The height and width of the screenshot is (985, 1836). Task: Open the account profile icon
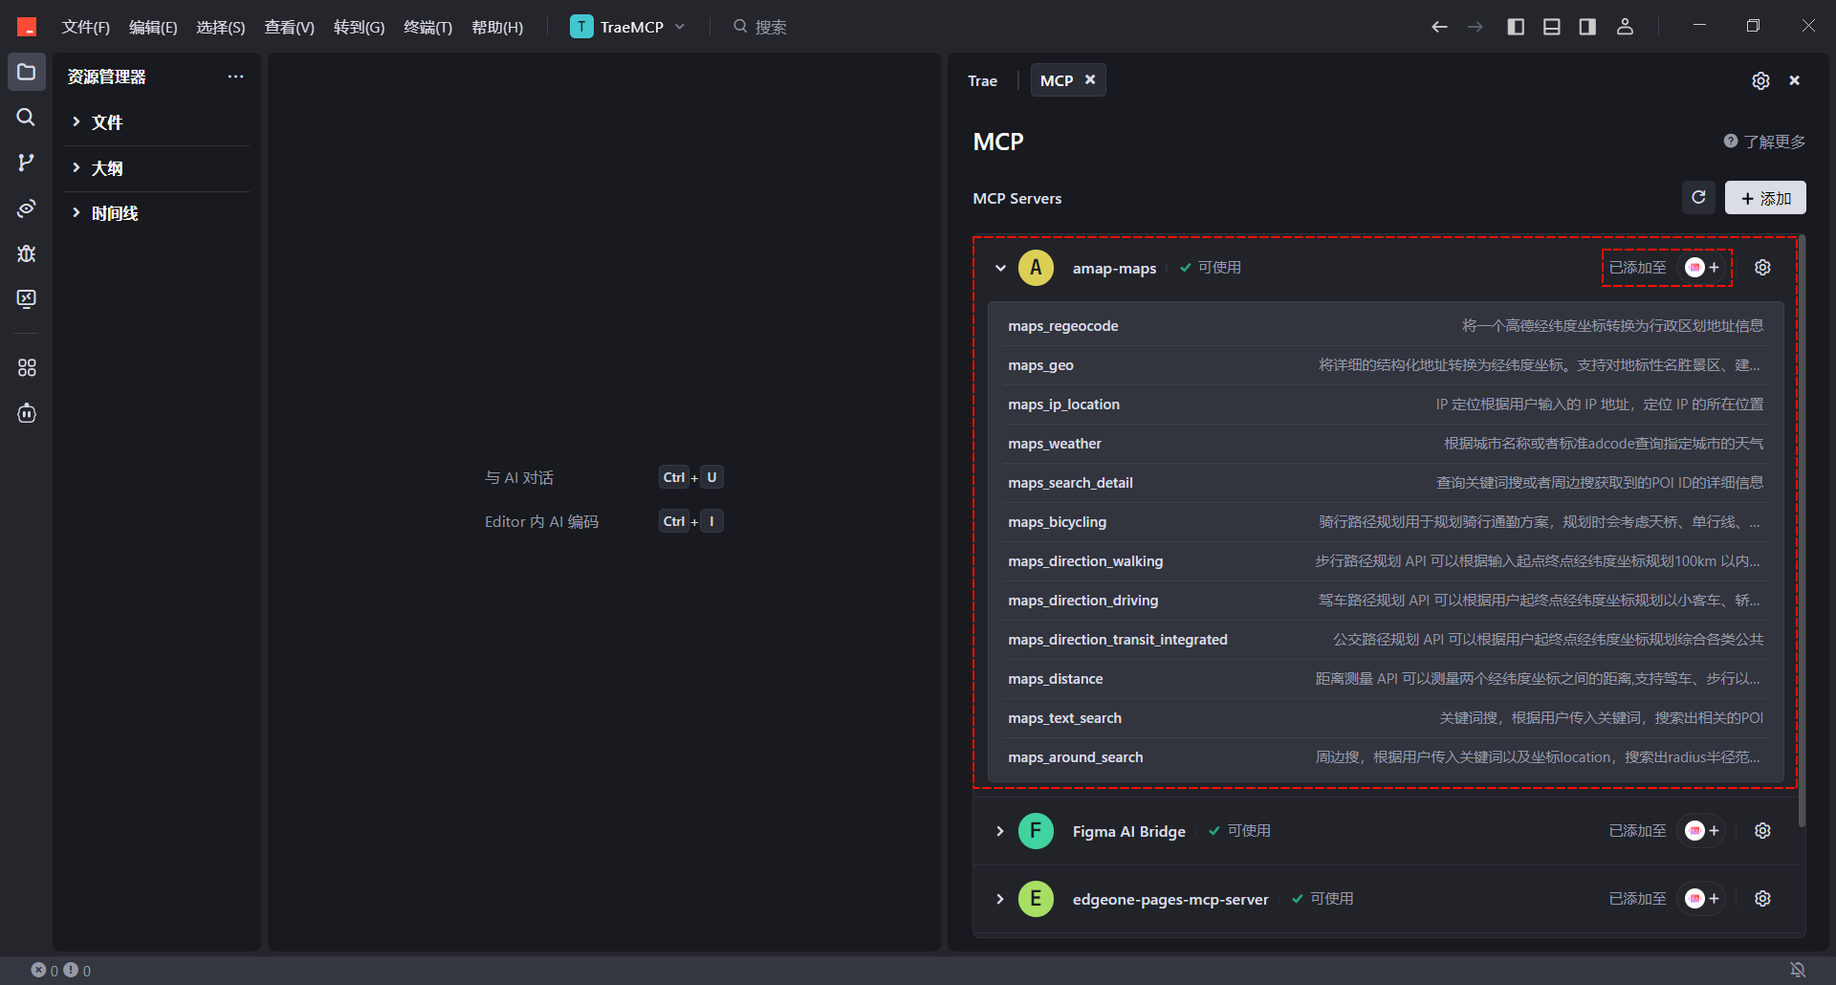pyautogui.click(x=1625, y=27)
